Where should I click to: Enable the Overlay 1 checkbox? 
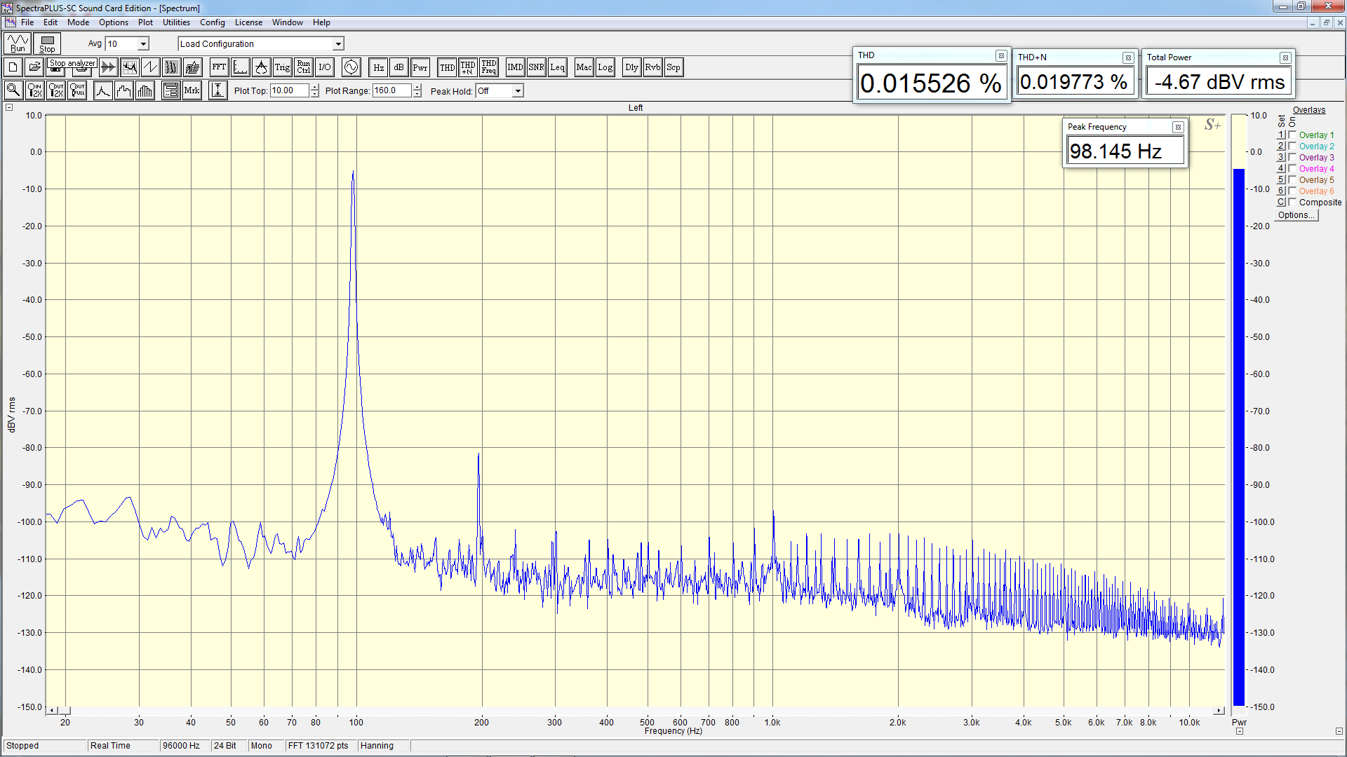1292,135
